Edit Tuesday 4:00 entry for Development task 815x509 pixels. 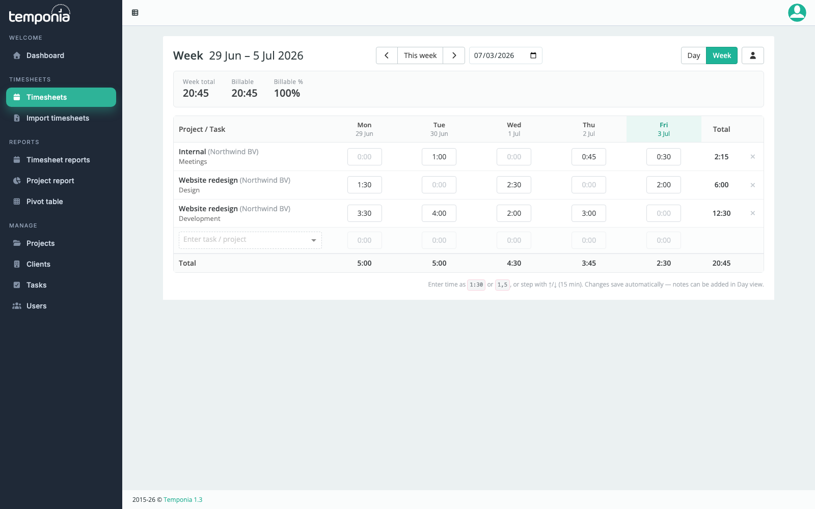[x=439, y=213]
